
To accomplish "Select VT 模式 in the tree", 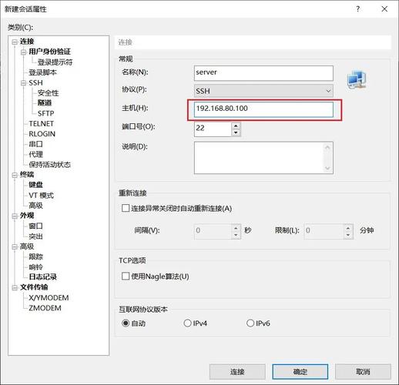I will (41, 196).
